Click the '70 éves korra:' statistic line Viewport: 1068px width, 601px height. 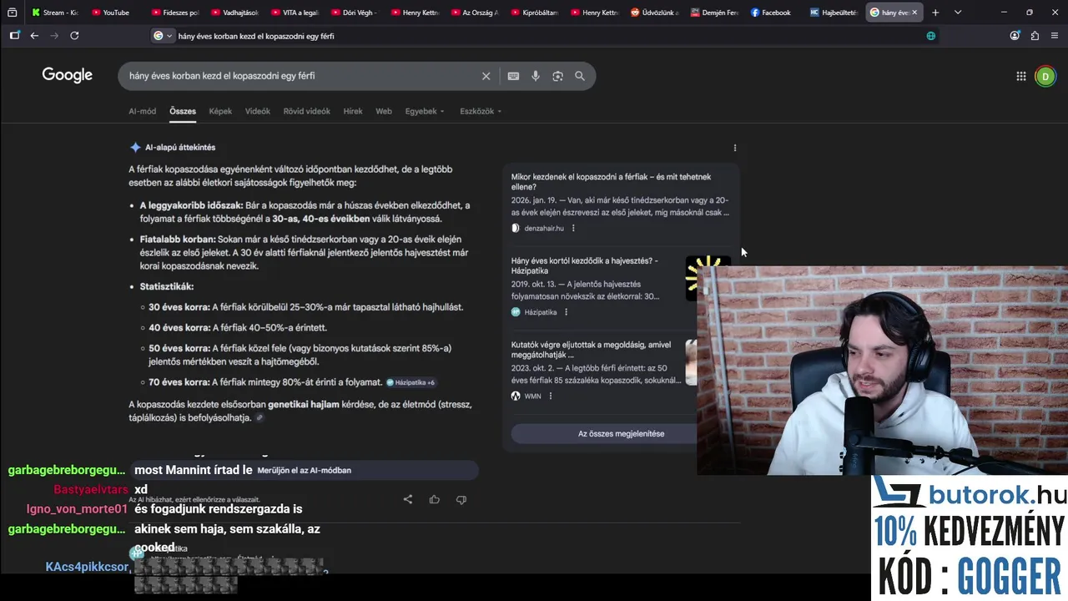pos(265,382)
